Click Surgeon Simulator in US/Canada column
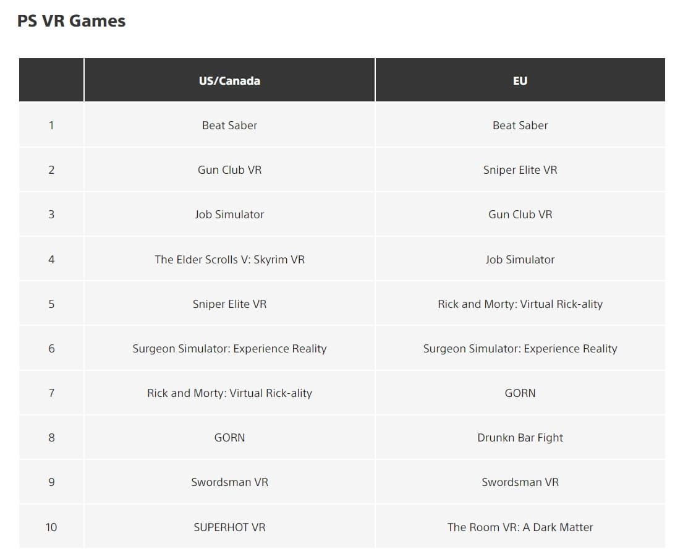The width and height of the screenshot is (675, 554). (x=229, y=349)
